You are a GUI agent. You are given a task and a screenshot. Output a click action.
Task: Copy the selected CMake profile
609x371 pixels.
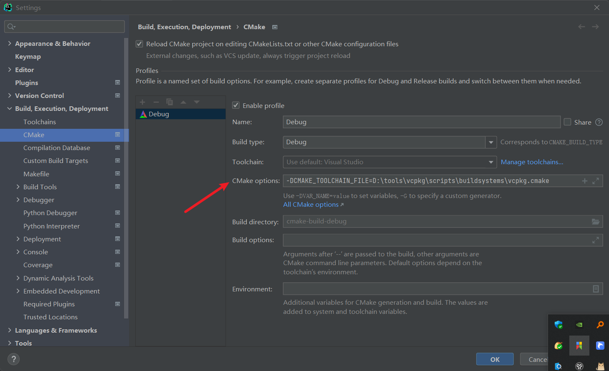tap(170, 102)
